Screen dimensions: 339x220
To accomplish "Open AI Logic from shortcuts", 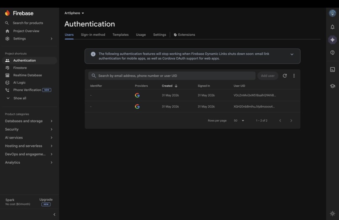I will click(x=19, y=82).
